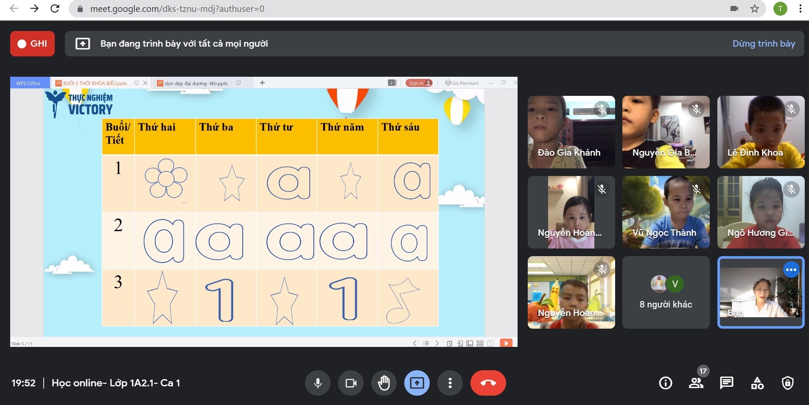Open more options three-dot menu
Screen dimensions: 809x405
(x=450, y=383)
